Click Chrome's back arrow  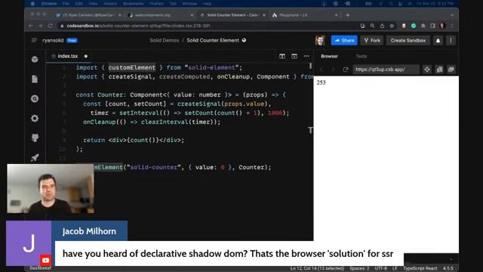(x=31, y=26)
